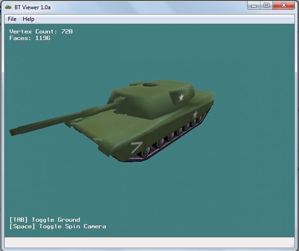
Task: Click the 'Faces: 1196' text
Action: [x=30, y=38]
